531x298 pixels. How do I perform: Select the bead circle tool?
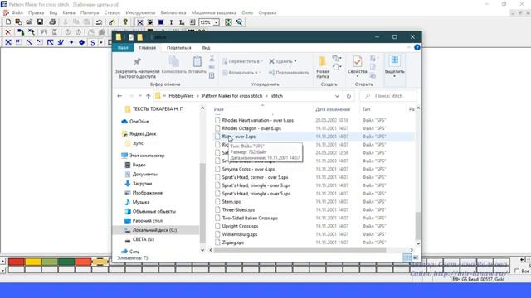click(x=81, y=42)
